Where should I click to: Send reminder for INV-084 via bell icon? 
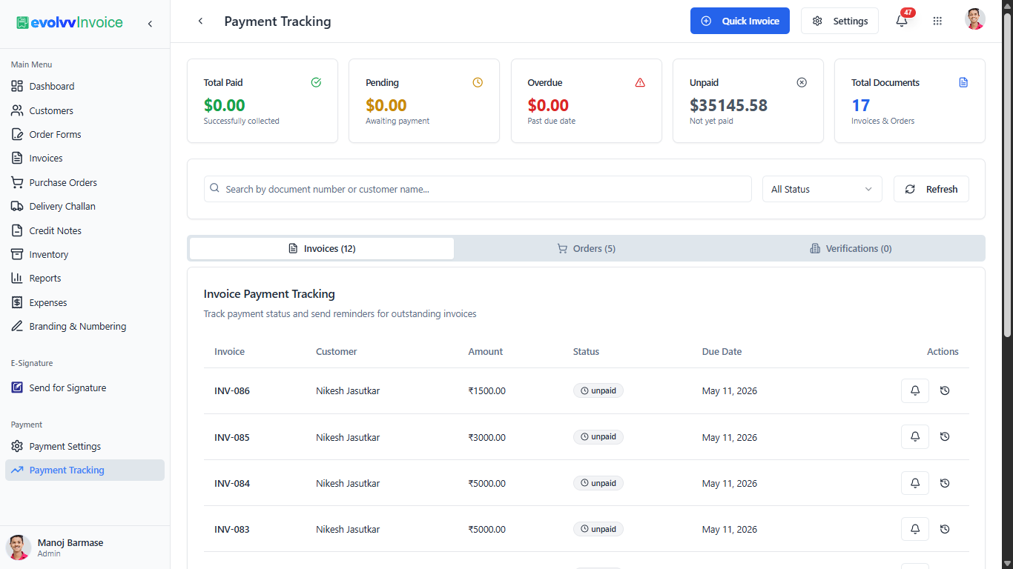(x=915, y=483)
